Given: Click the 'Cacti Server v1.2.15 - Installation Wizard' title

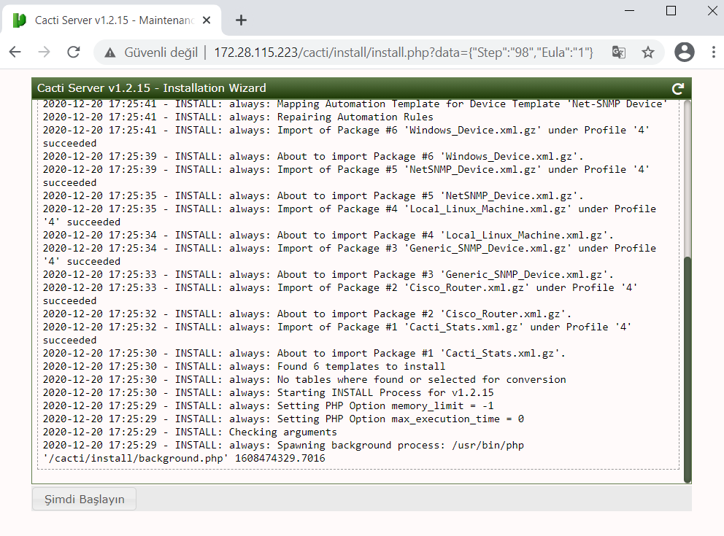Looking at the screenshot, I should click(x=152, y=88).
